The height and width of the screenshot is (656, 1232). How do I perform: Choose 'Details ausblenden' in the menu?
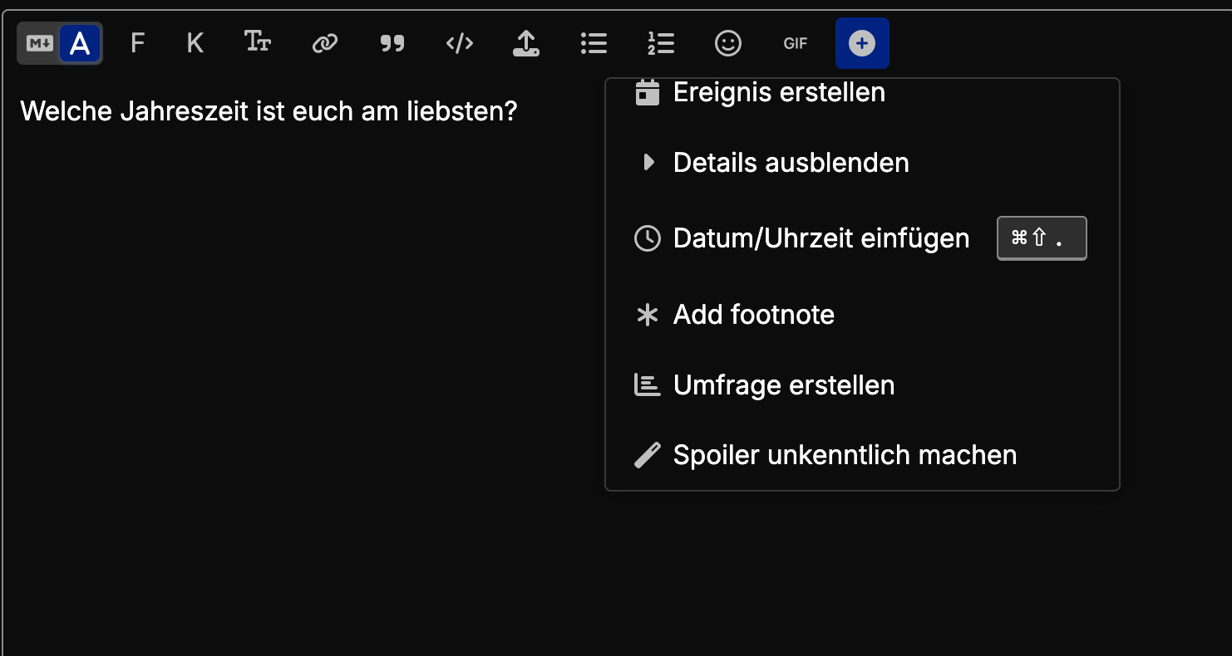(790, 163)
